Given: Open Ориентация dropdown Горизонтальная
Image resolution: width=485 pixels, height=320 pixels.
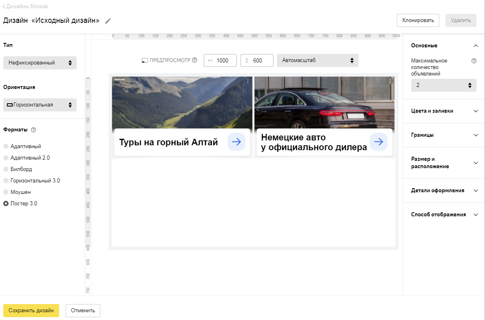Looking at the screenshot, I should point(40,105).
